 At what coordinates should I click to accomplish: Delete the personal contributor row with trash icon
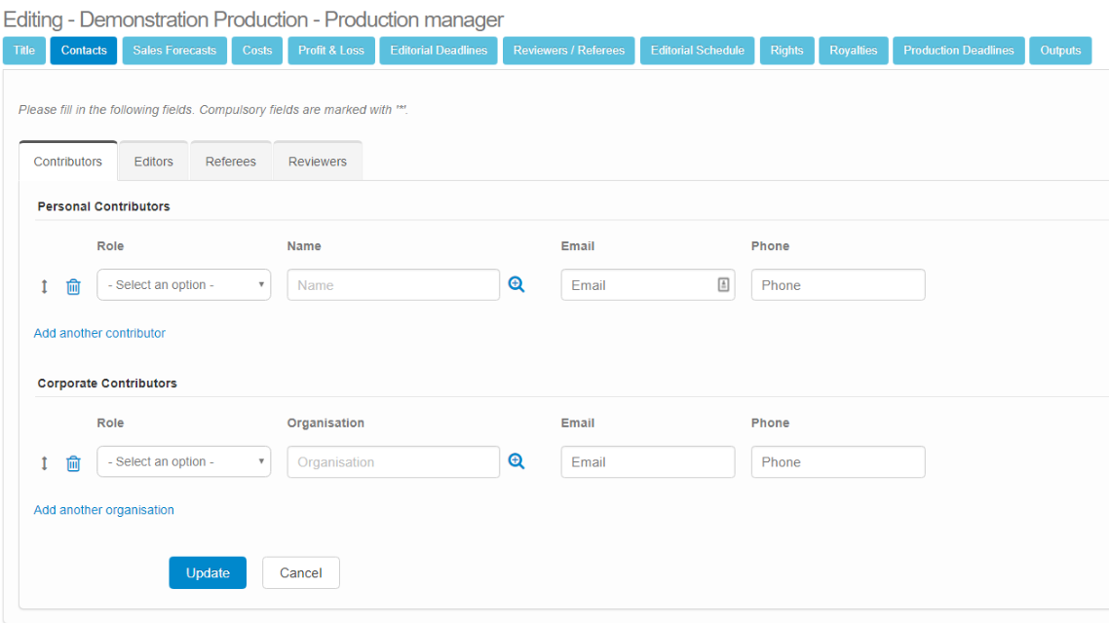[x=73, y=286]
